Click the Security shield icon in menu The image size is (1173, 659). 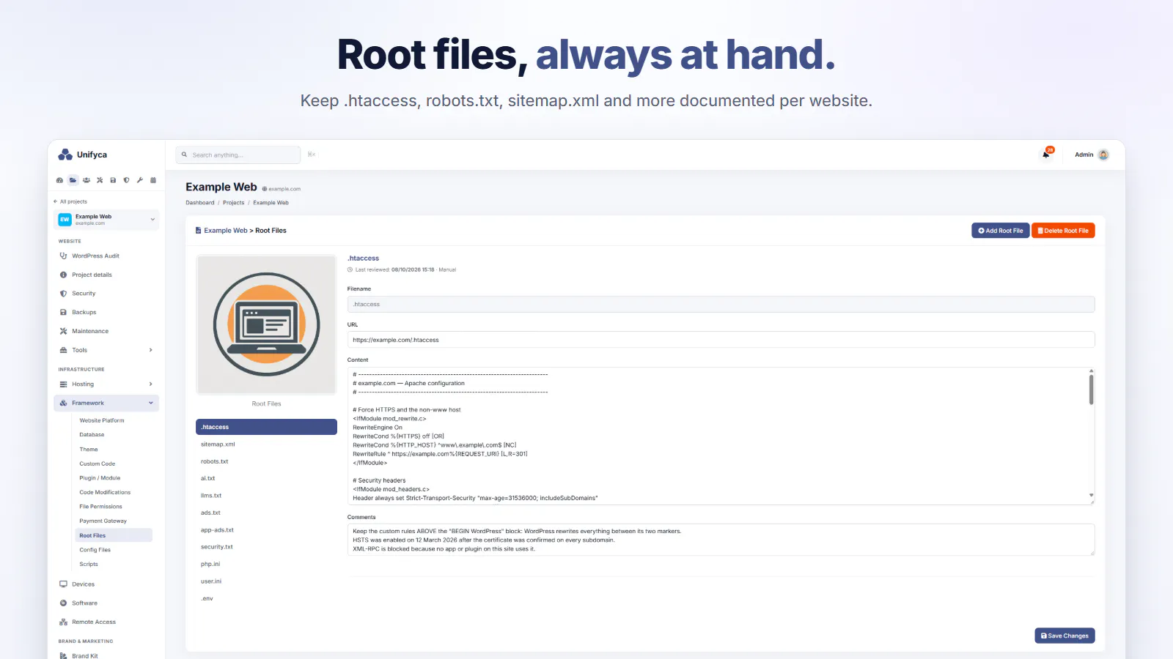point(63,294)
